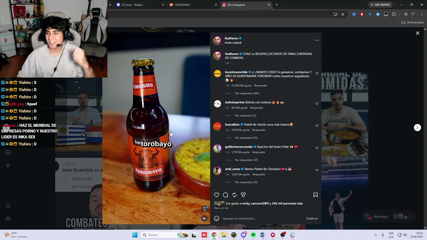Open File Explorer from the taskbar
427x240 pixels.
pos(224,235)
